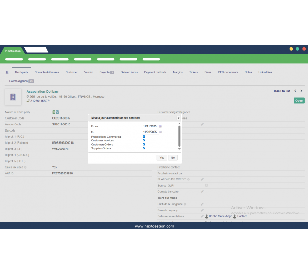Open the calendar picker for 'to' date
308x274 pixels.
160,132
